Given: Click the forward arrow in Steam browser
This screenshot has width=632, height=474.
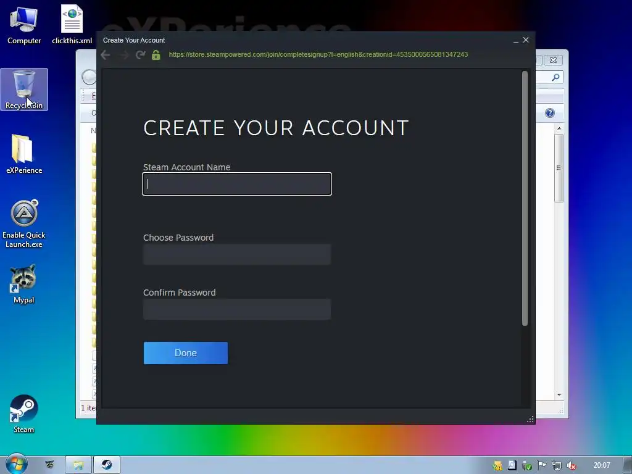Looking at the screenshot, I should point(123,55).
